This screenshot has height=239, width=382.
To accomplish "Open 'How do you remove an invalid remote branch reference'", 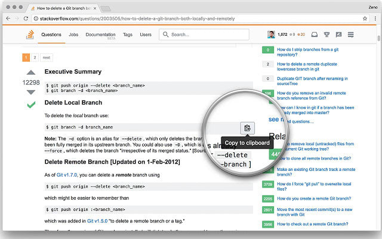I will 312,96.
